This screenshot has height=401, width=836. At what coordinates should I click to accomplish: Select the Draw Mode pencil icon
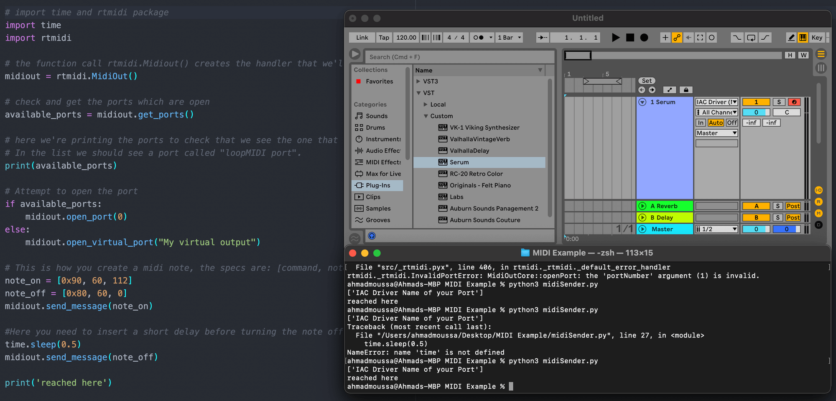(x=791, y=37)
